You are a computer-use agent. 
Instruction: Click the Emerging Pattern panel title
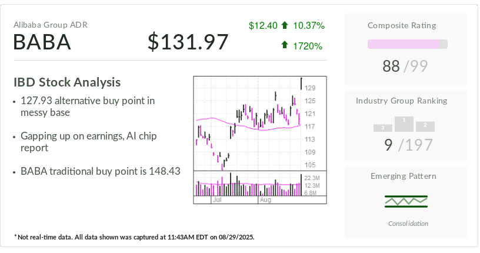click(404, 176)
